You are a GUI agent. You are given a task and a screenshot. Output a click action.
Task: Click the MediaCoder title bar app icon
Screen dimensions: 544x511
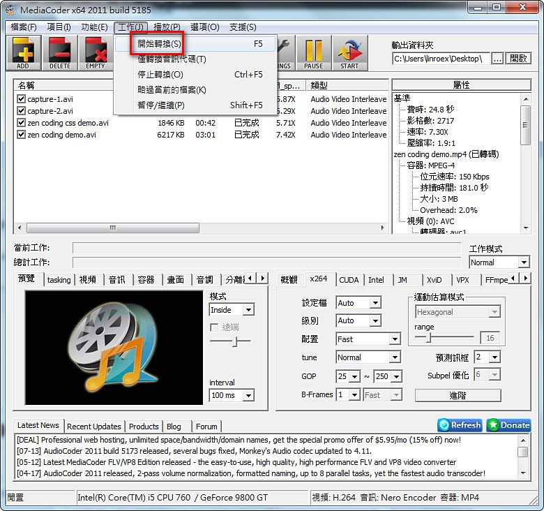(11, 10)
